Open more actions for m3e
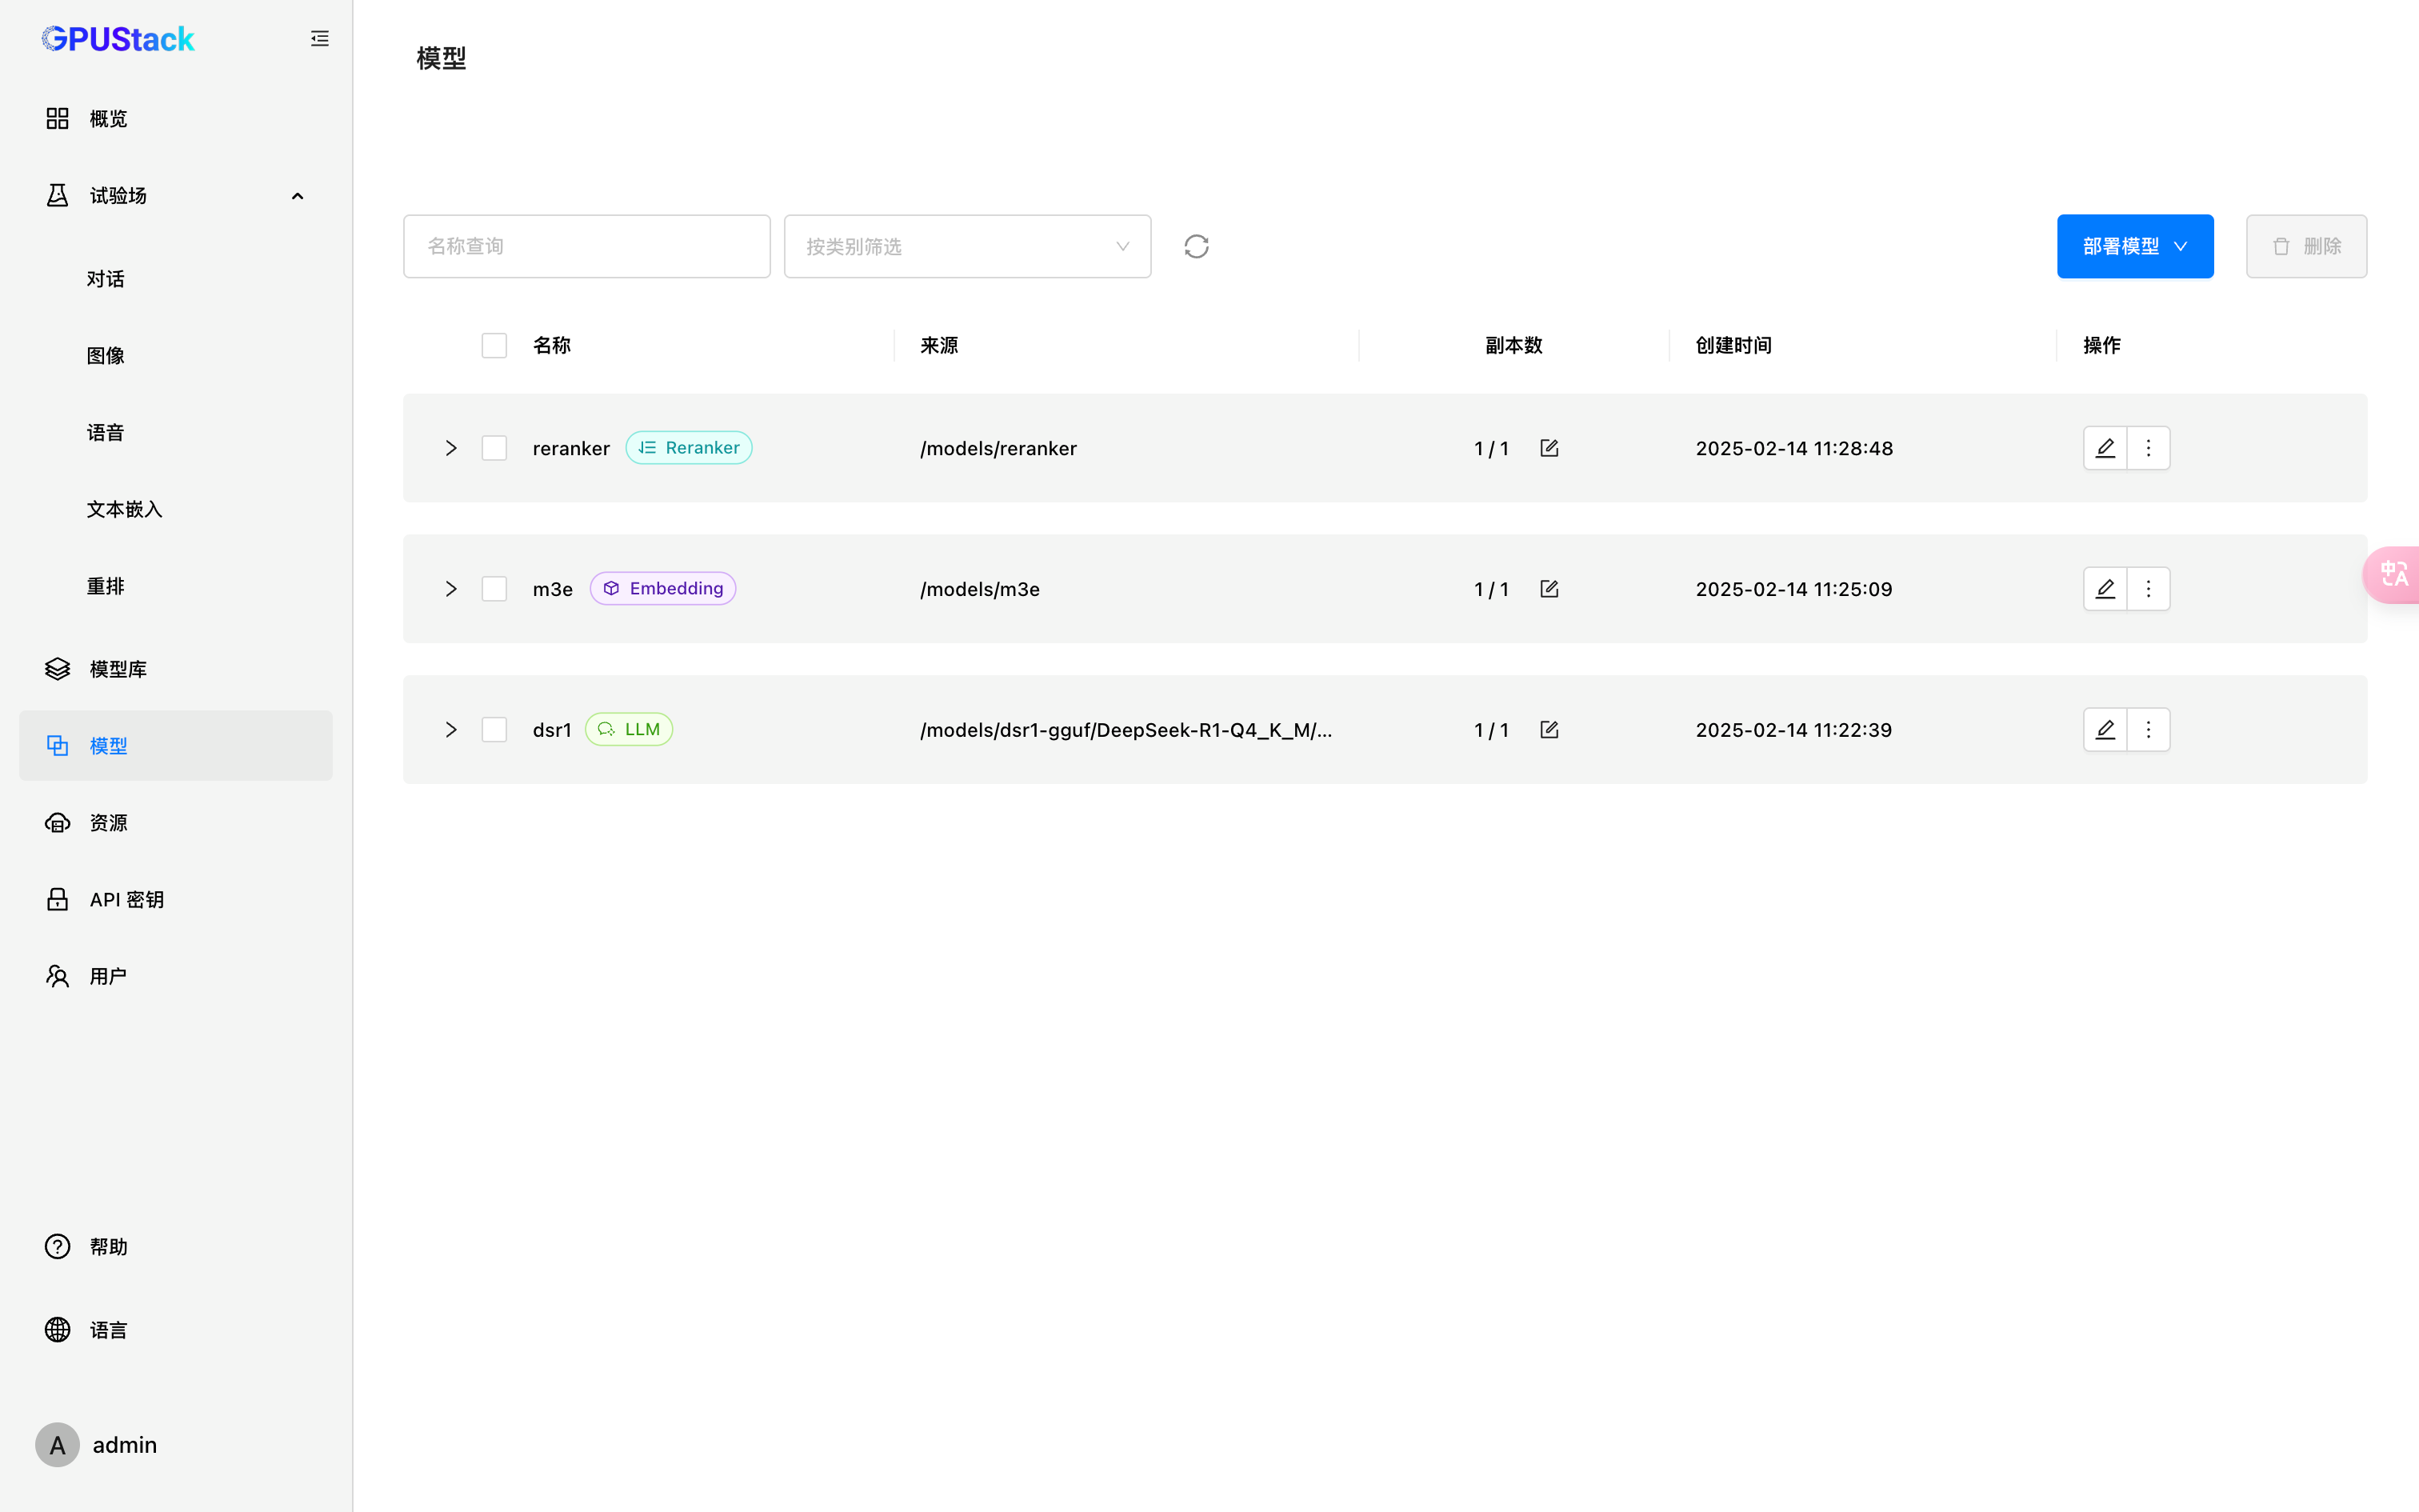 click(2148, 589)
